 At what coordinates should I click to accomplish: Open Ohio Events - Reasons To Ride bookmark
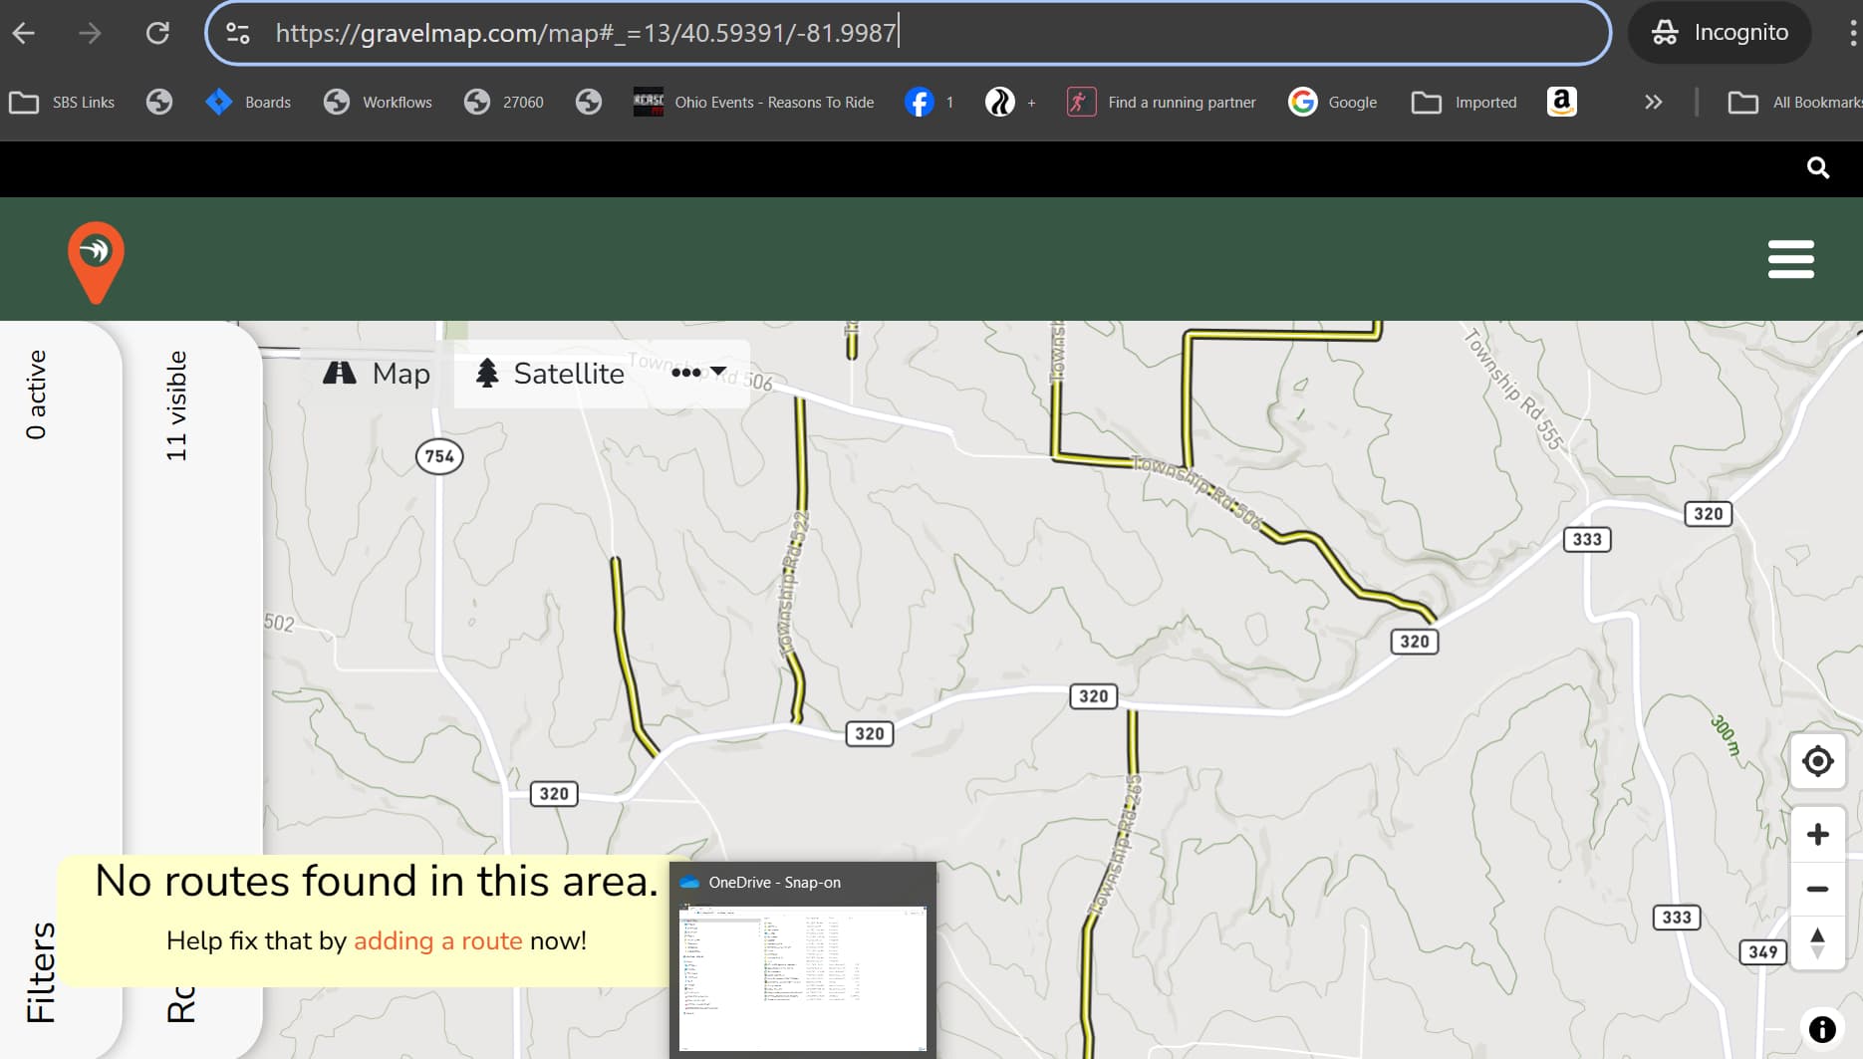point(754,102)
